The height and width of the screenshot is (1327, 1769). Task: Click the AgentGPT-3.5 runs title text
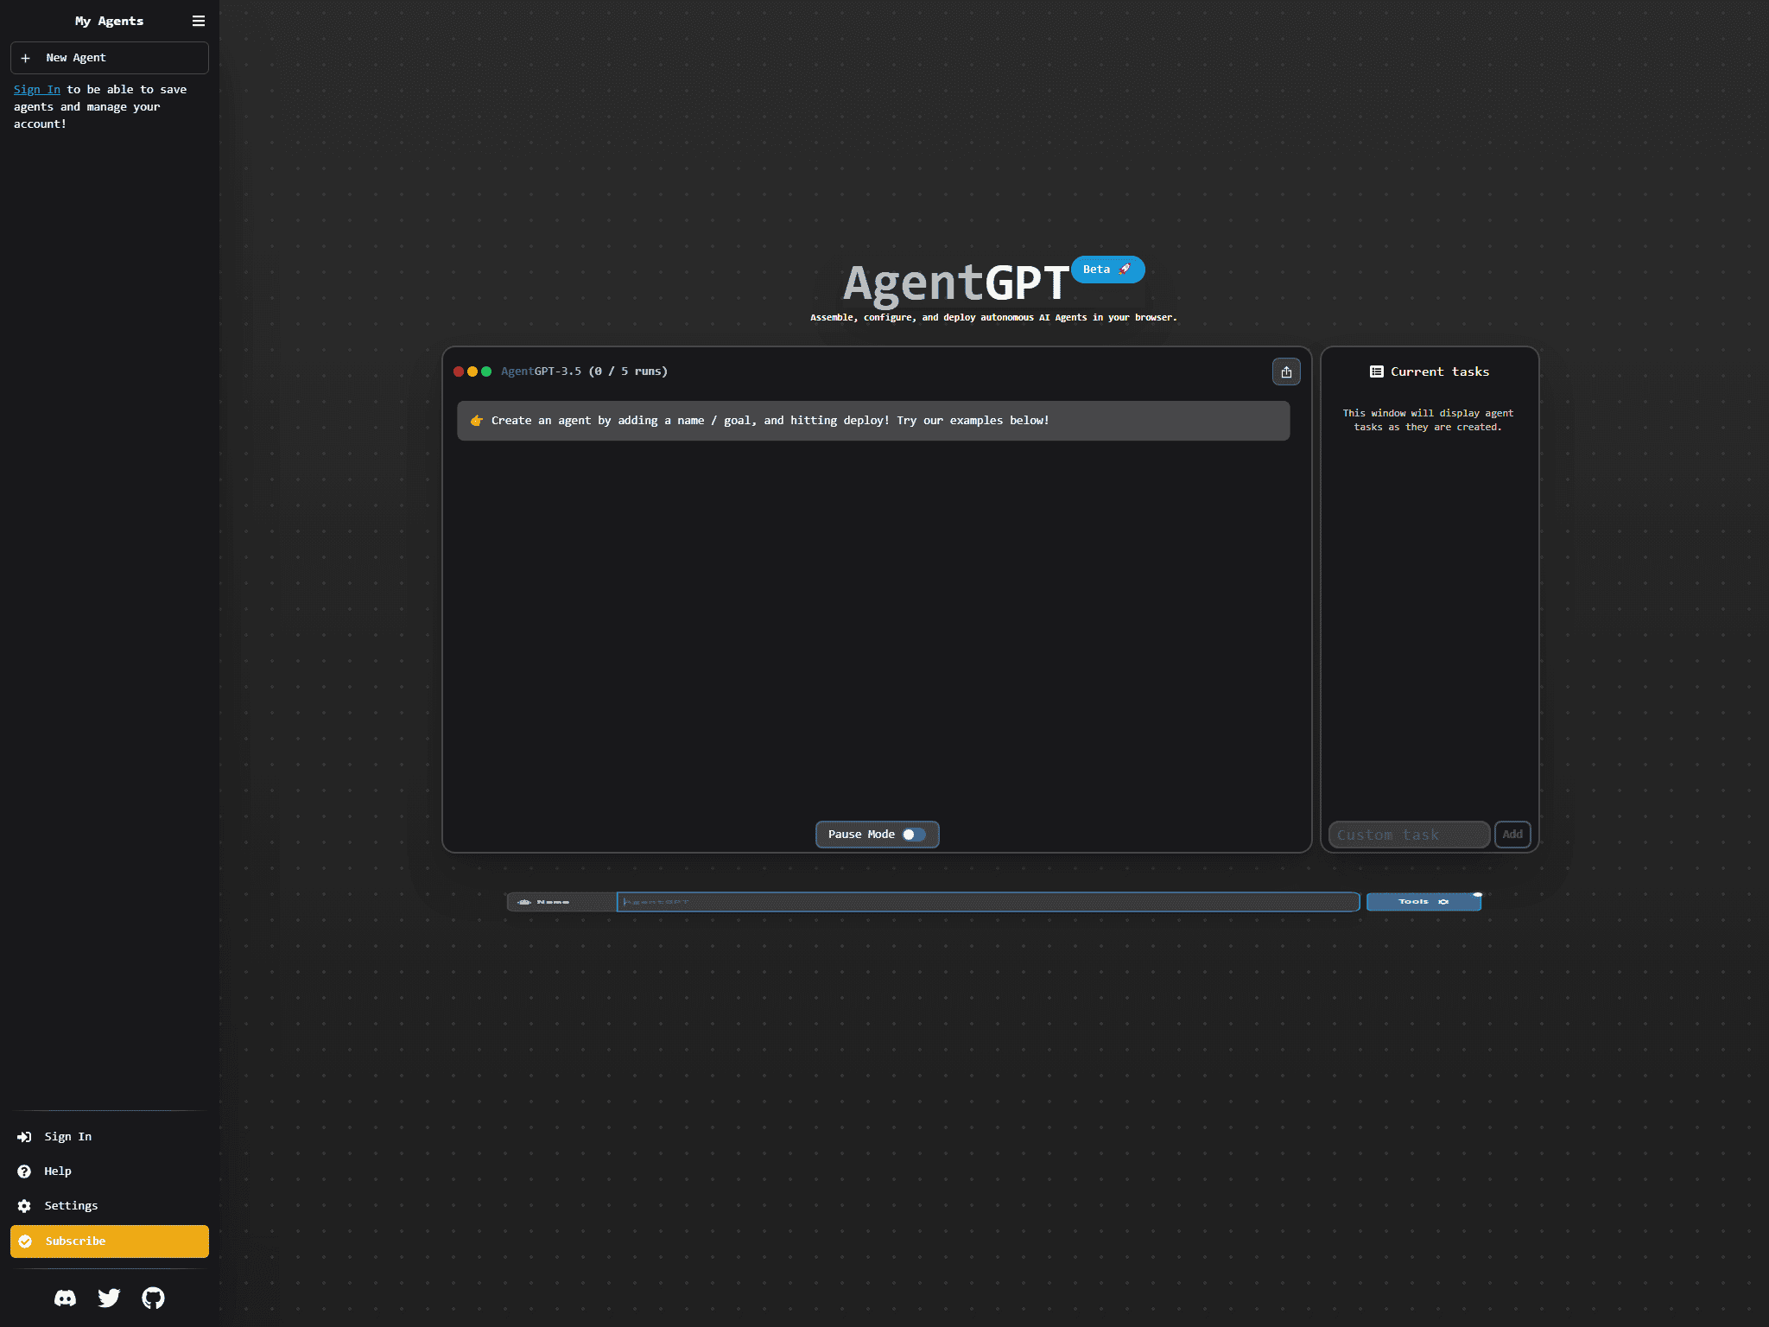584,371
